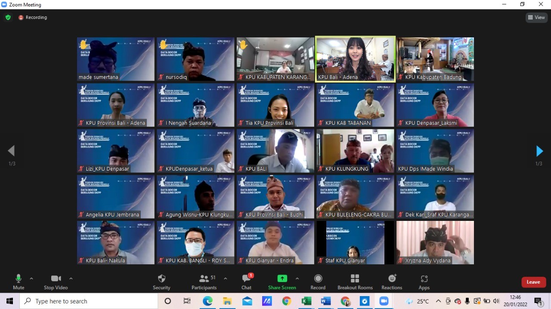
Task: Go to next gallery page arrow
Action: pyautogui.click(x=539, y=151)
